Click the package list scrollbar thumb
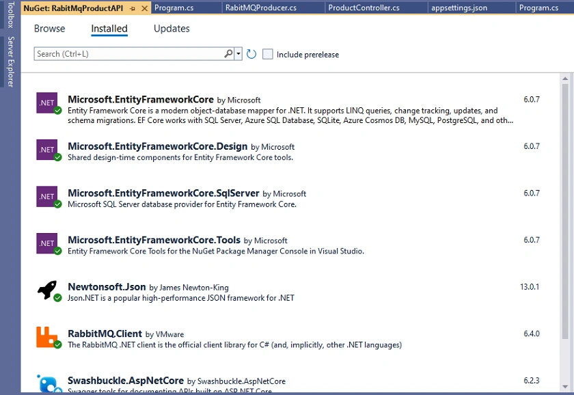Screen dimensions: 574x395 coord(565,211)
